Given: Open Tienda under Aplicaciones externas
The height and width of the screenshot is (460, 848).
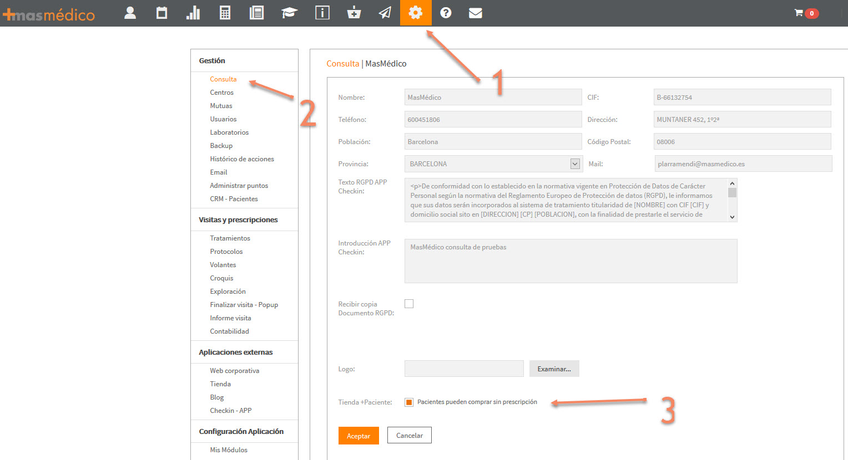Looking at the screenshot, I should [x=220, y=384].
